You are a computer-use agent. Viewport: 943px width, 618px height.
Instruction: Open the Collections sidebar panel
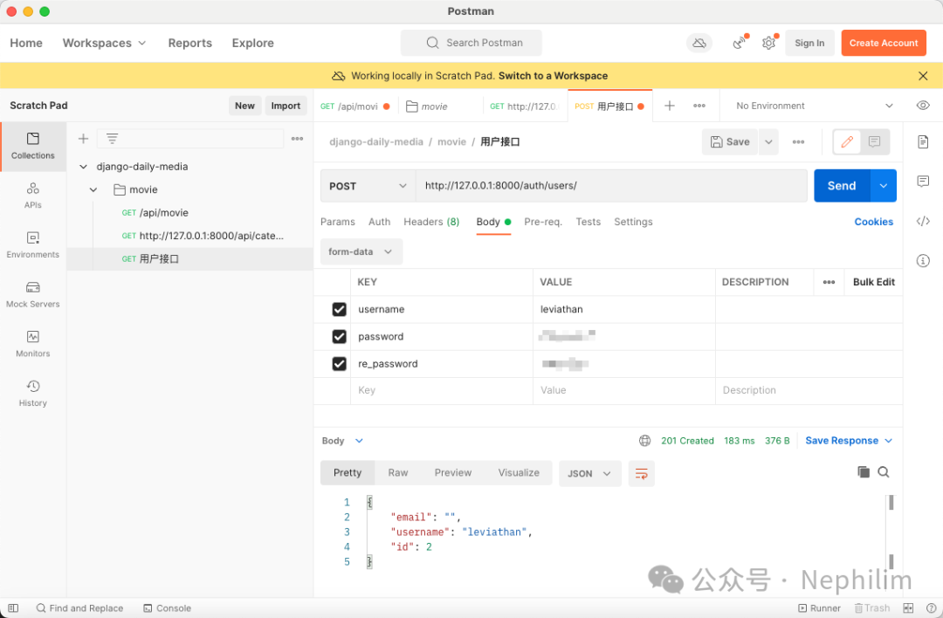(x=33, y=146)
